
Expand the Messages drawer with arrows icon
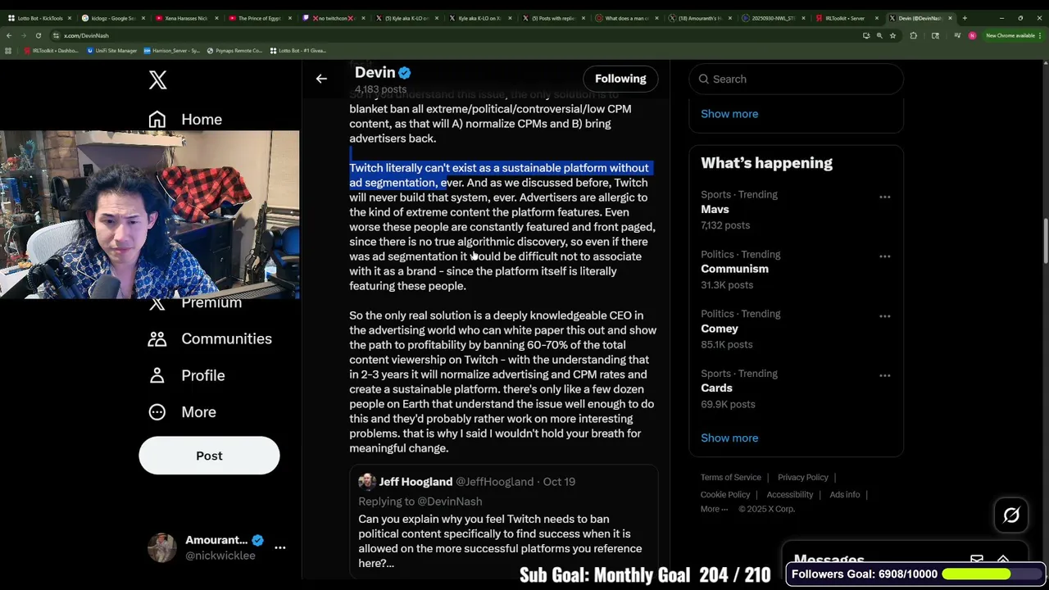tap(1003, 560)
